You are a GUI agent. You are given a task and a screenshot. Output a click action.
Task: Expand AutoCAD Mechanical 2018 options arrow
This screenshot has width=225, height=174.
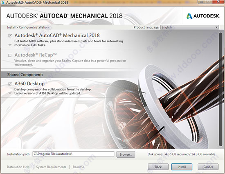coord(10,45)
